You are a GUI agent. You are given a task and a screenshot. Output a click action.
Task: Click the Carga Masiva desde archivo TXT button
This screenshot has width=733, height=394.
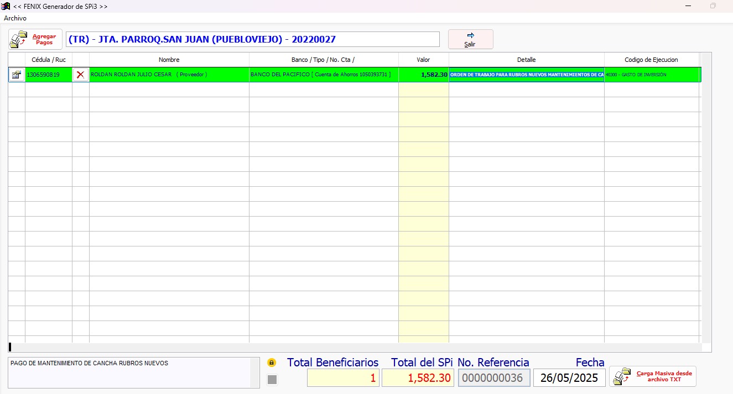pyautogui.click(x=653, y=376)
